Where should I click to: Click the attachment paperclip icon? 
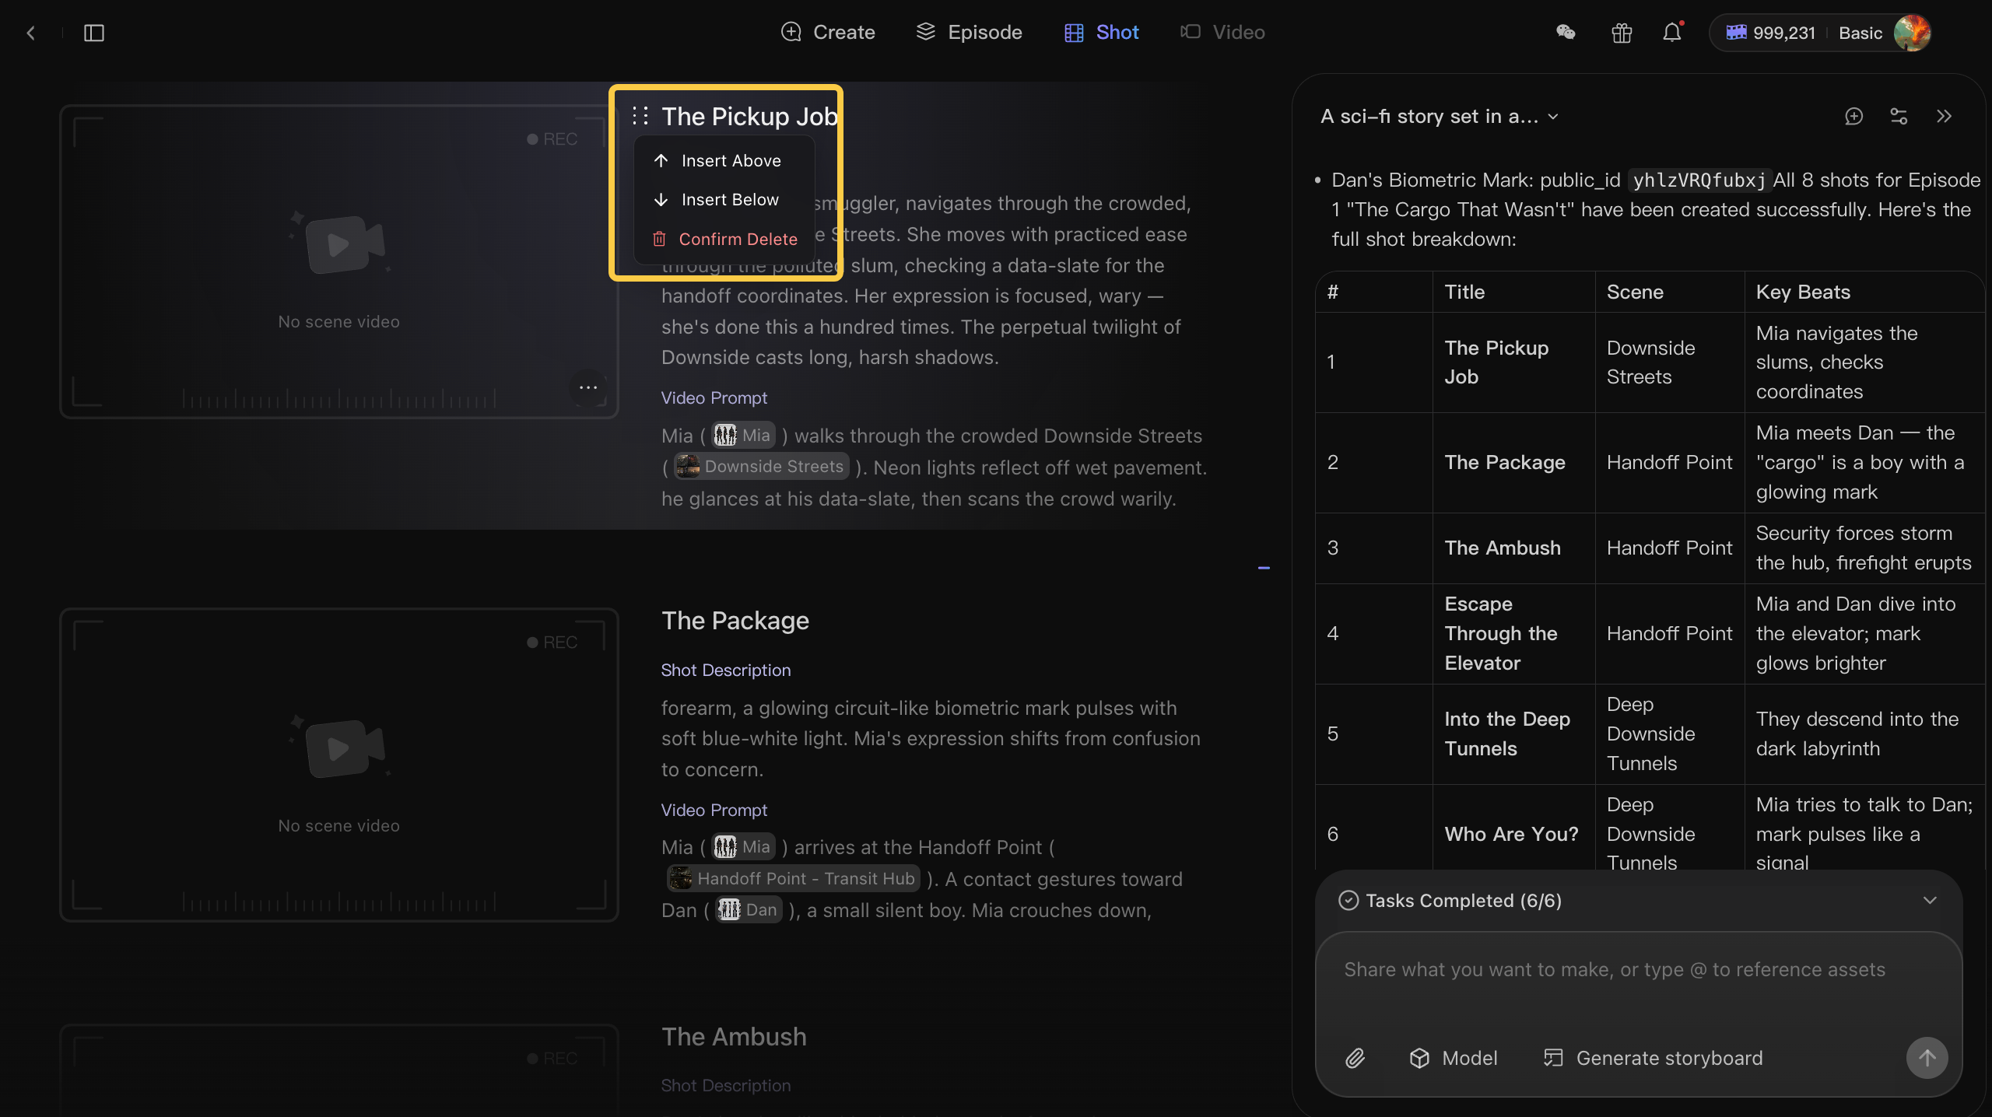click(1355, 1058)
